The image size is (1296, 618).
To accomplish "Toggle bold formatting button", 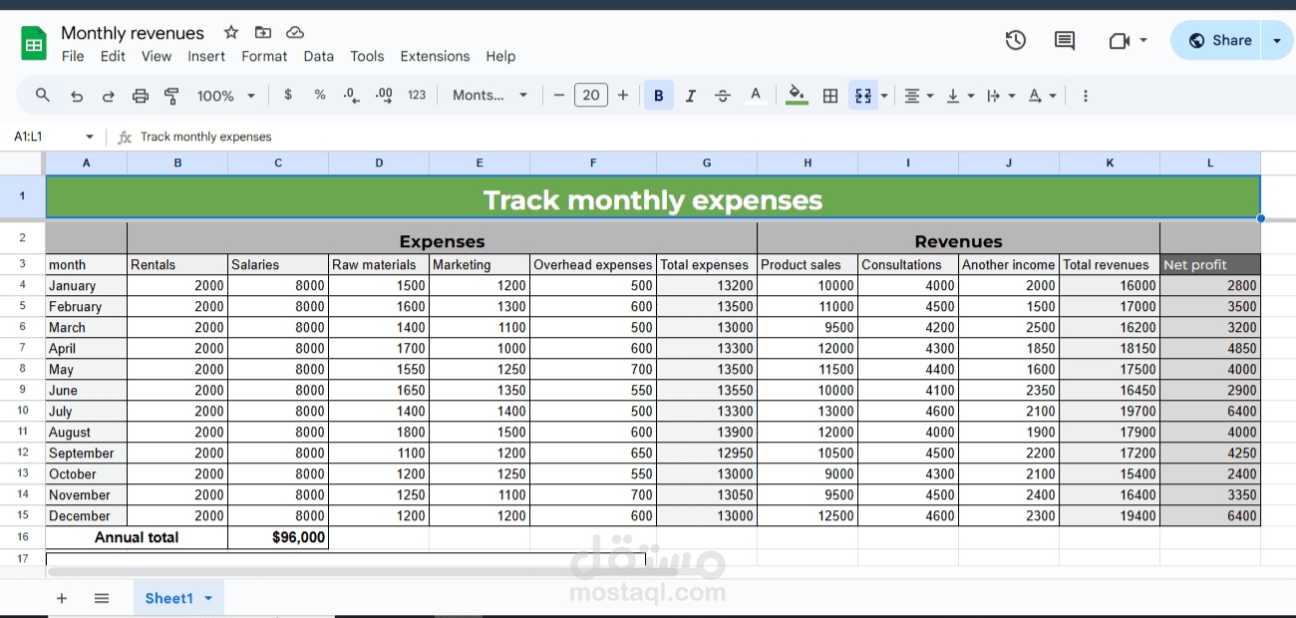I will 658,96.
